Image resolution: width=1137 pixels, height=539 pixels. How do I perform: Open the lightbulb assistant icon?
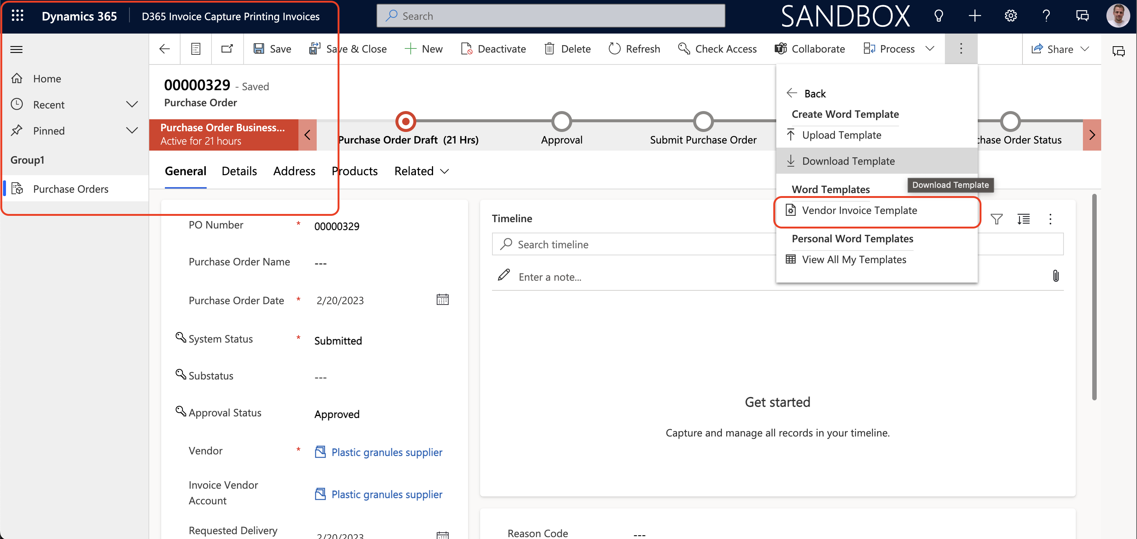click(939, 16)
